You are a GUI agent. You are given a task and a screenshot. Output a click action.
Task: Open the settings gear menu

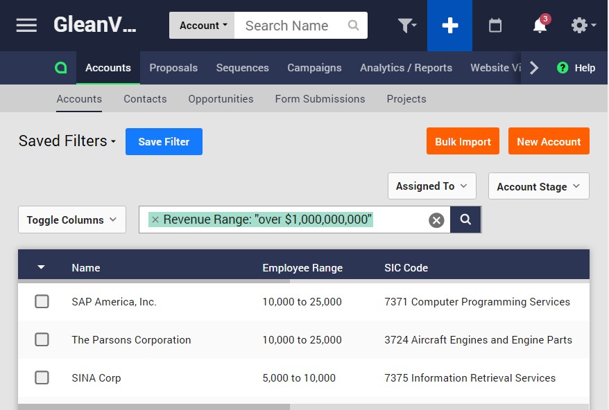583,25
